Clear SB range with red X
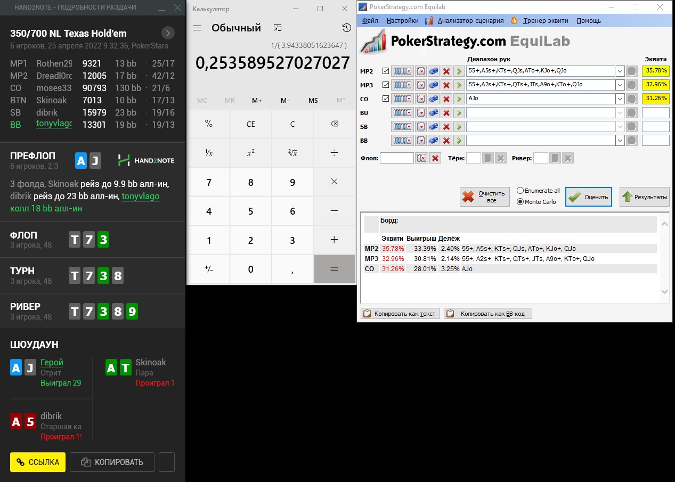 pos(446,127)
